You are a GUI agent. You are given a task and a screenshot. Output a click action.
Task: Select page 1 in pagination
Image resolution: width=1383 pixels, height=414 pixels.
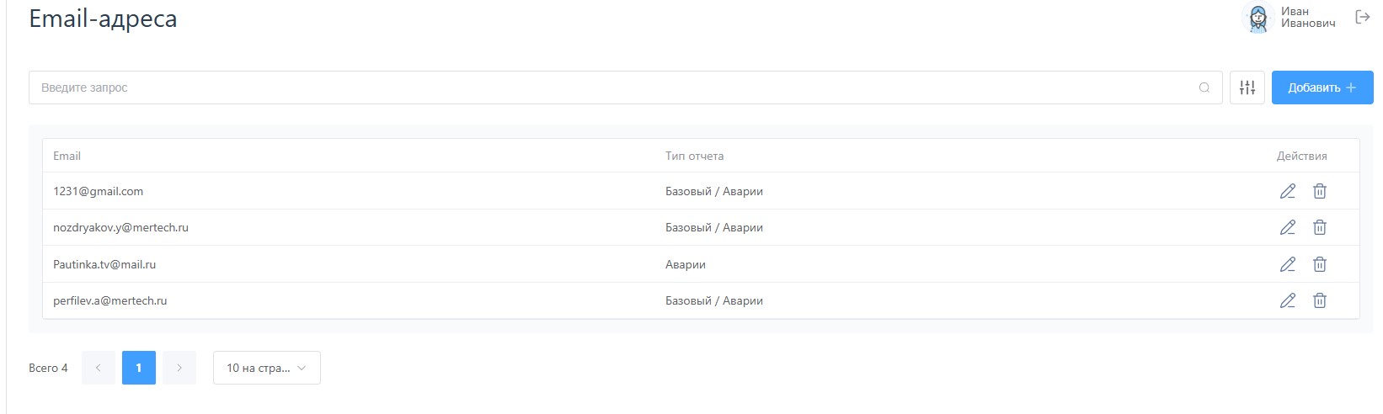tap(139, 368)
